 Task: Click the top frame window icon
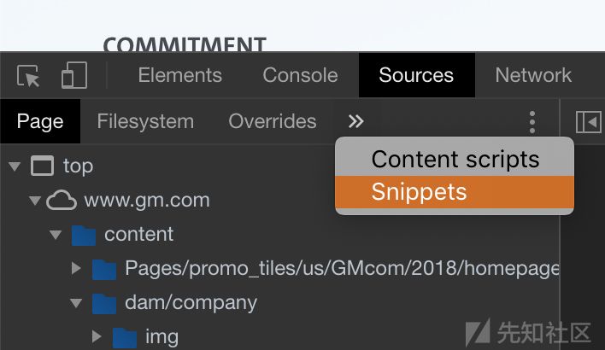tap(42, 166)
